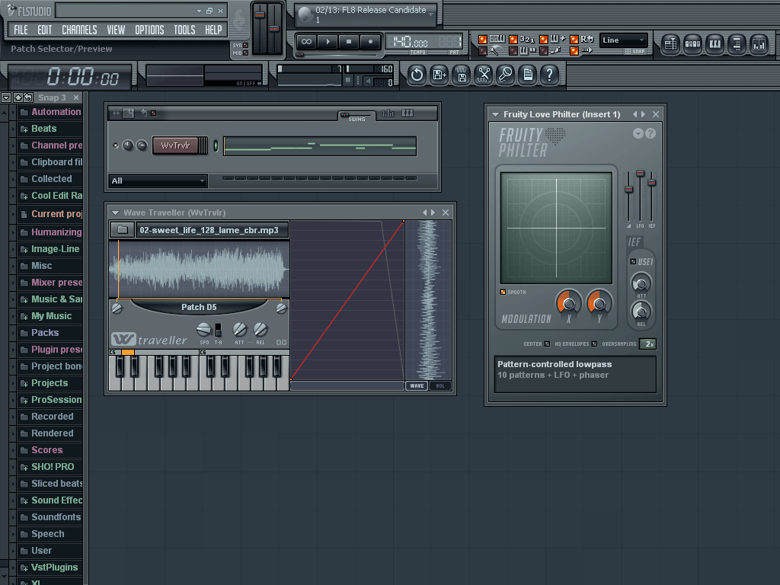Open the step sequencer window icon
Image resolution: width=780 pixels, height=585 pixels.
pos(692,44)
